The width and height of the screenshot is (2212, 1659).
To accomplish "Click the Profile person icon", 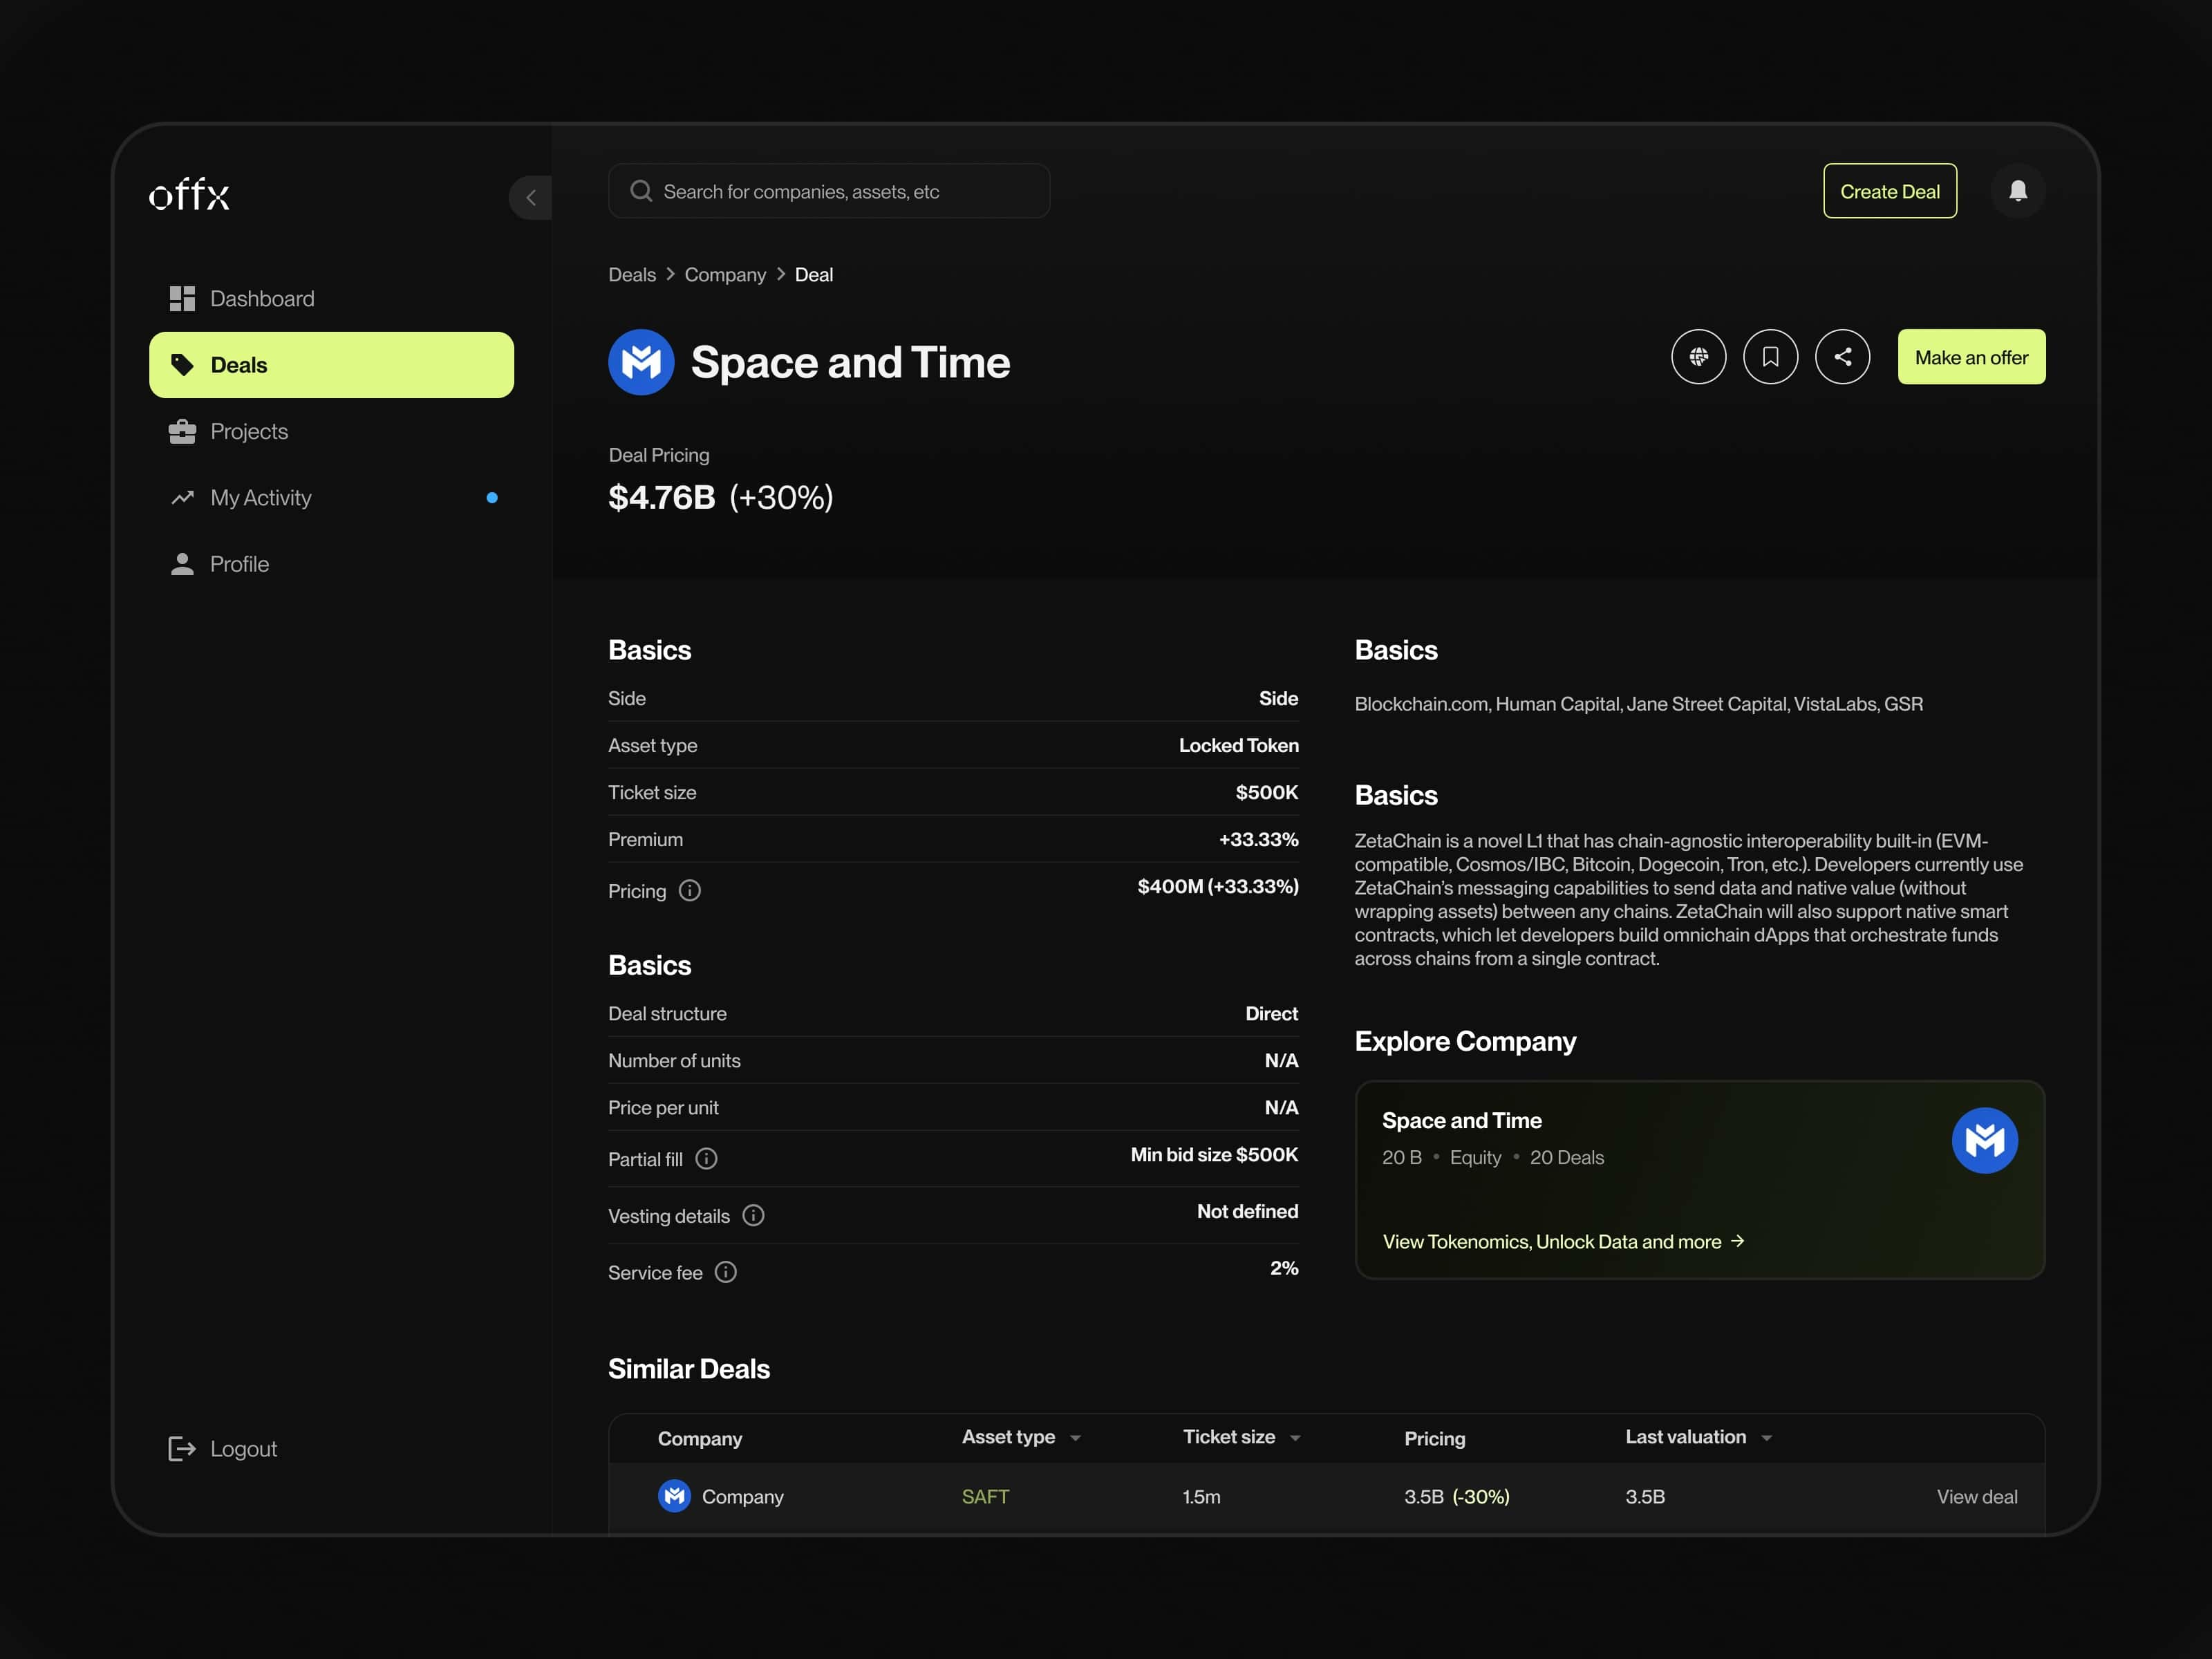I will [x=182, y=564].
